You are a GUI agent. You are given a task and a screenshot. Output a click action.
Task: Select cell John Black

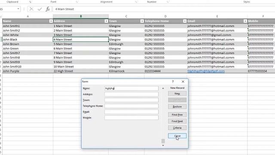[x=27, y=40]
